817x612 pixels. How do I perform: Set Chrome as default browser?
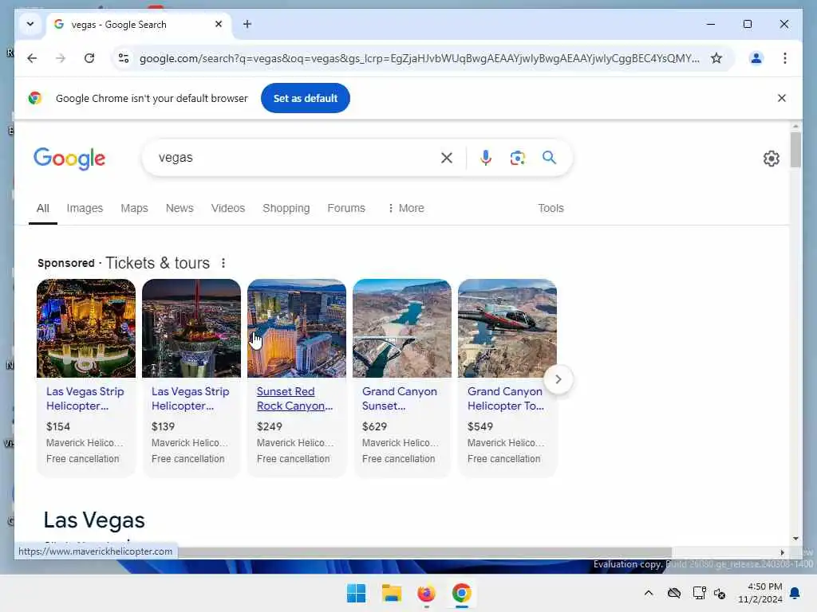point(306,98)
